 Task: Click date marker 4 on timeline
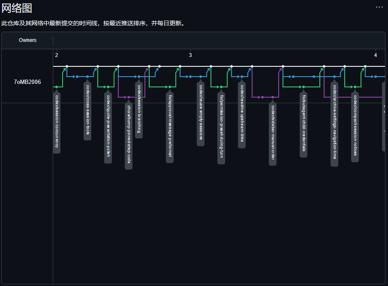click(376, 55)
